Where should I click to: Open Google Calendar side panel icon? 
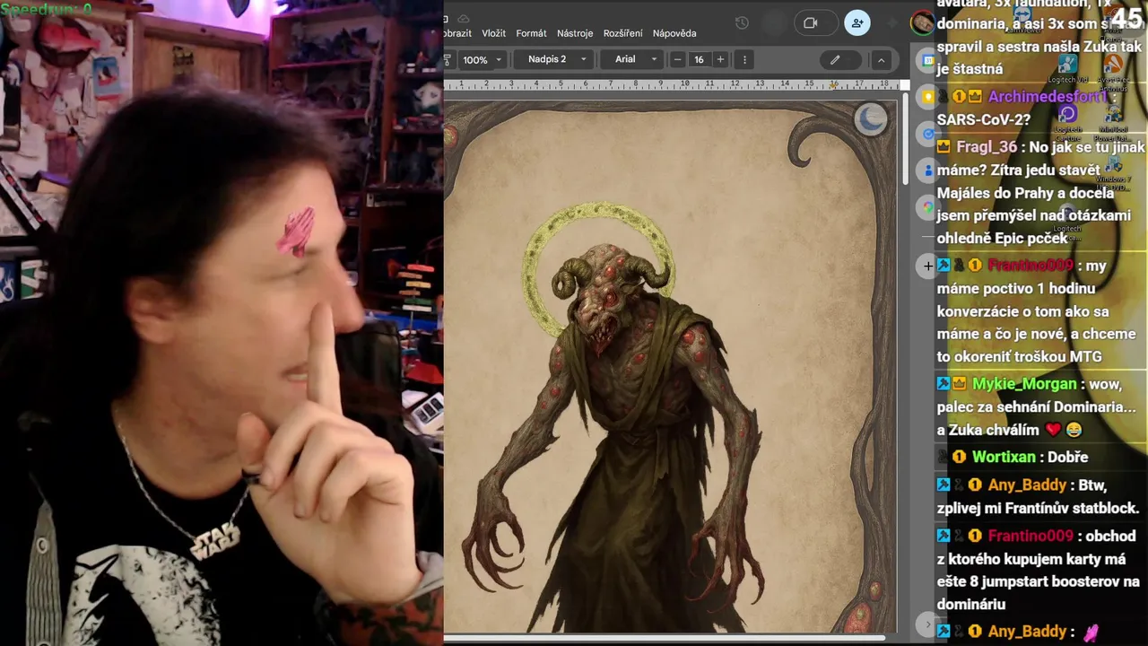pos(927,61)
